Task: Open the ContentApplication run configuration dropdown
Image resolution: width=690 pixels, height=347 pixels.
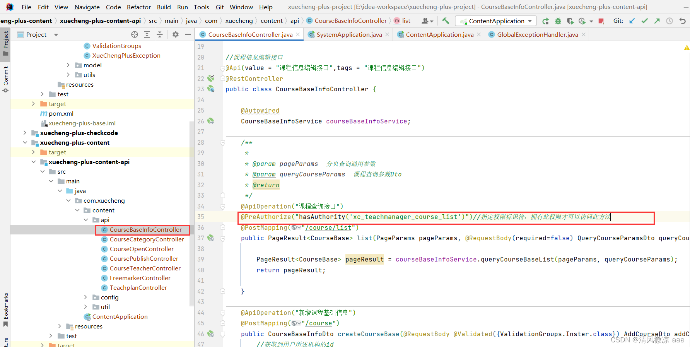Action: 496,21
